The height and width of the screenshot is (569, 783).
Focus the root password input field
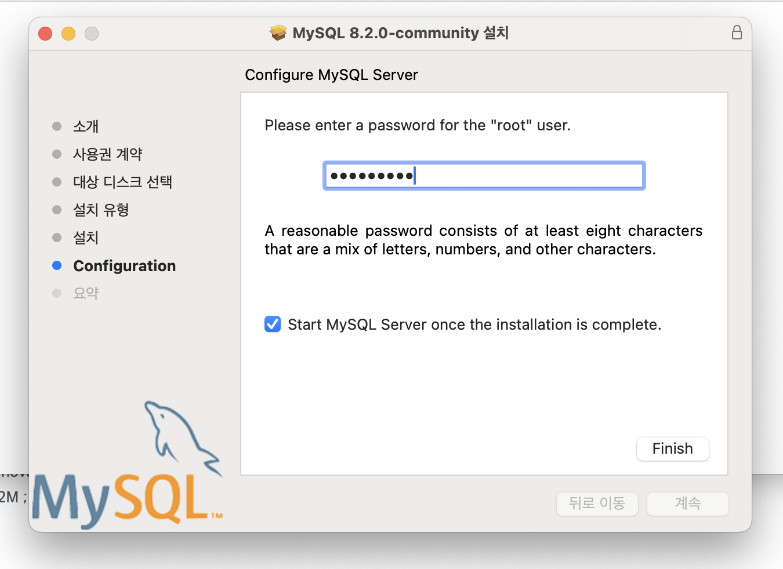tap(484, 176)
